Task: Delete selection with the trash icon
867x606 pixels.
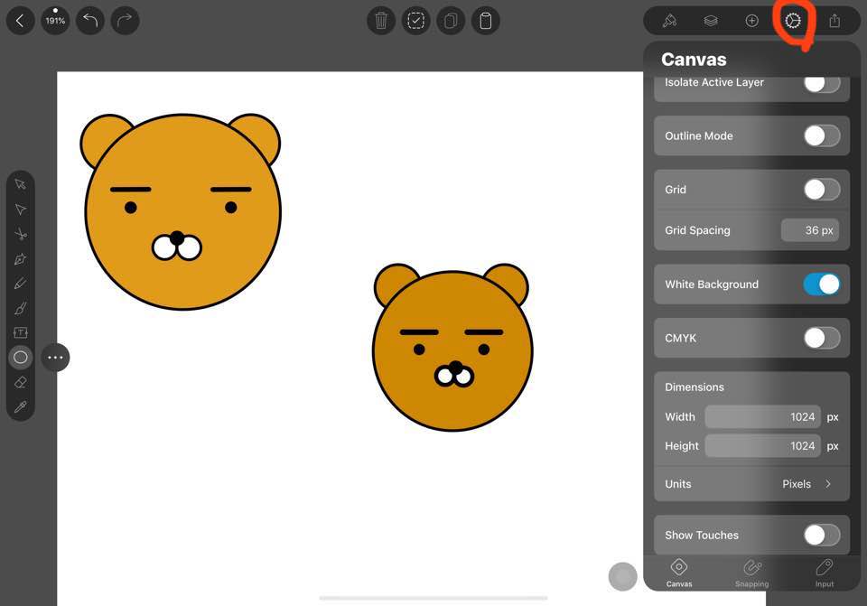Action: [x=381, y=21]
